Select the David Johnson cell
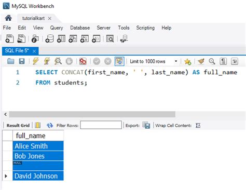246x190 pixels. click(38, 176)
